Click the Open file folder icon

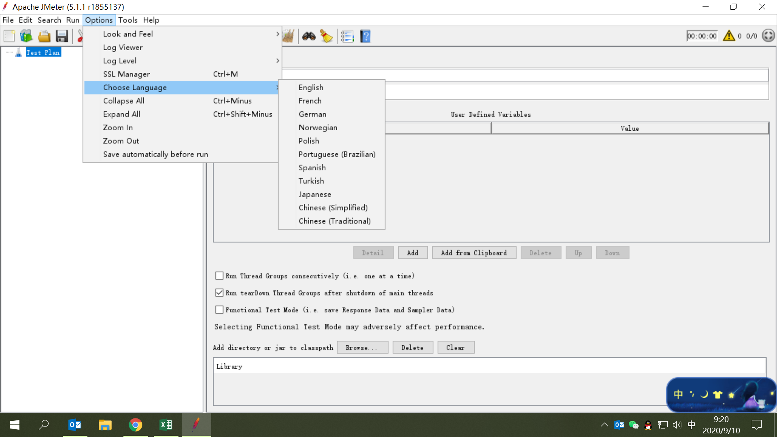(x=44, y=36)
